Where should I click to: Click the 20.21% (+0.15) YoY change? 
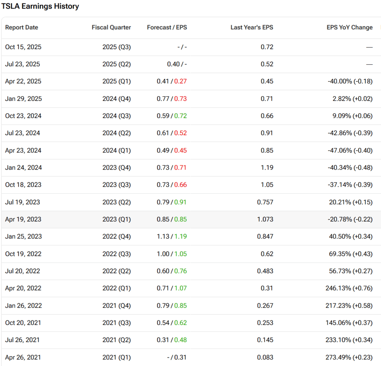point(351,202)
